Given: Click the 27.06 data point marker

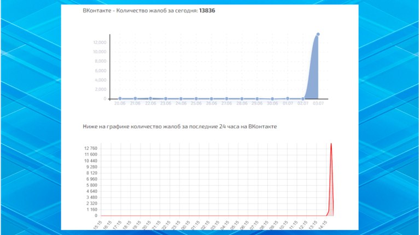Looking at the screenshot, I should tap(226, 99).
